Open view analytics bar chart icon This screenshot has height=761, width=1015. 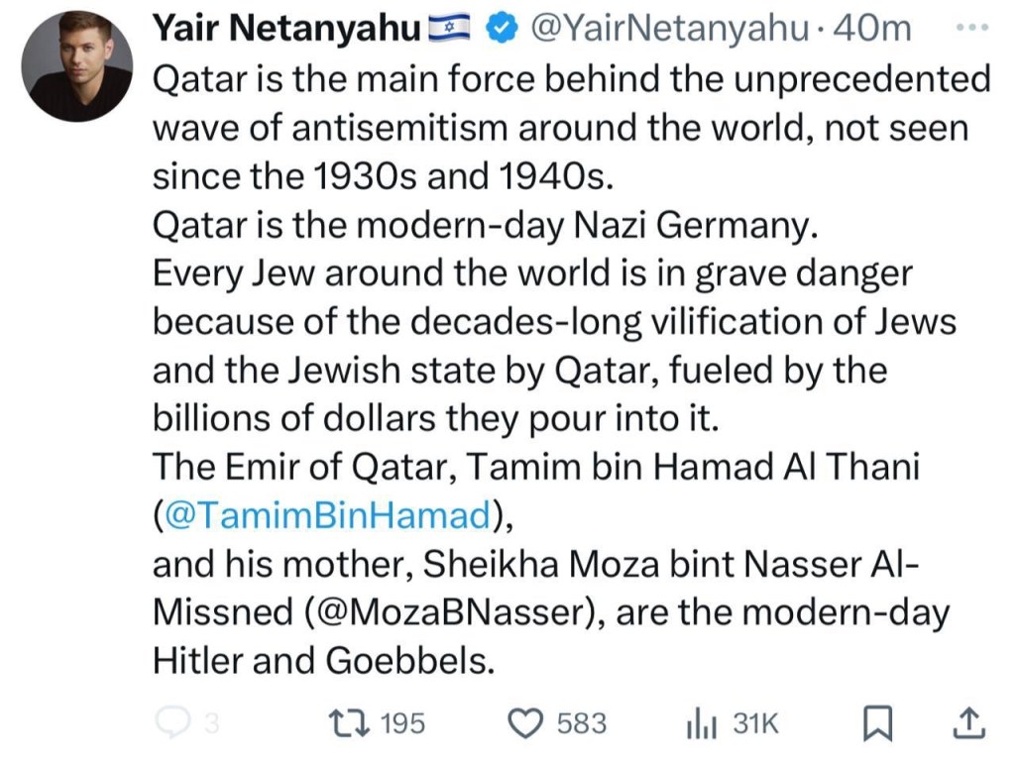701,724
